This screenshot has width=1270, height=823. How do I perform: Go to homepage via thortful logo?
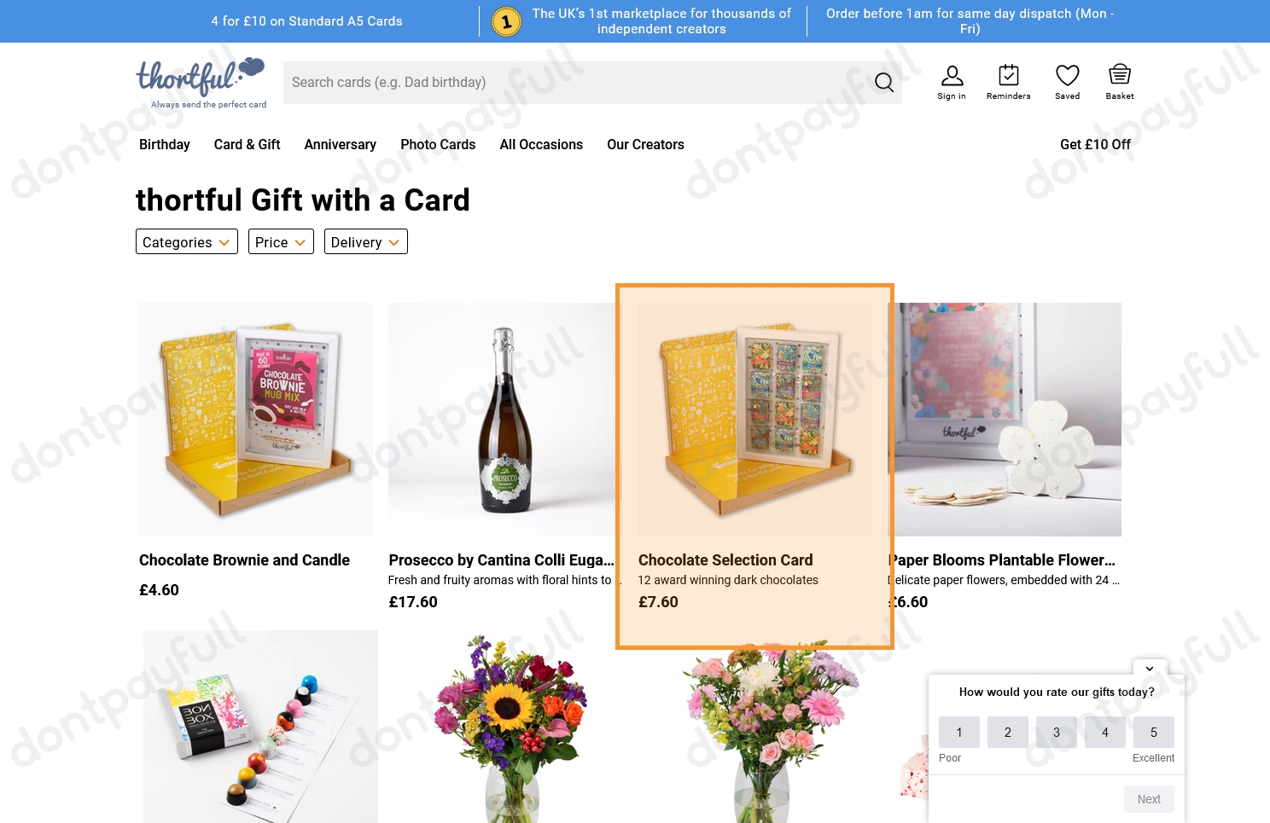point(201,83)
